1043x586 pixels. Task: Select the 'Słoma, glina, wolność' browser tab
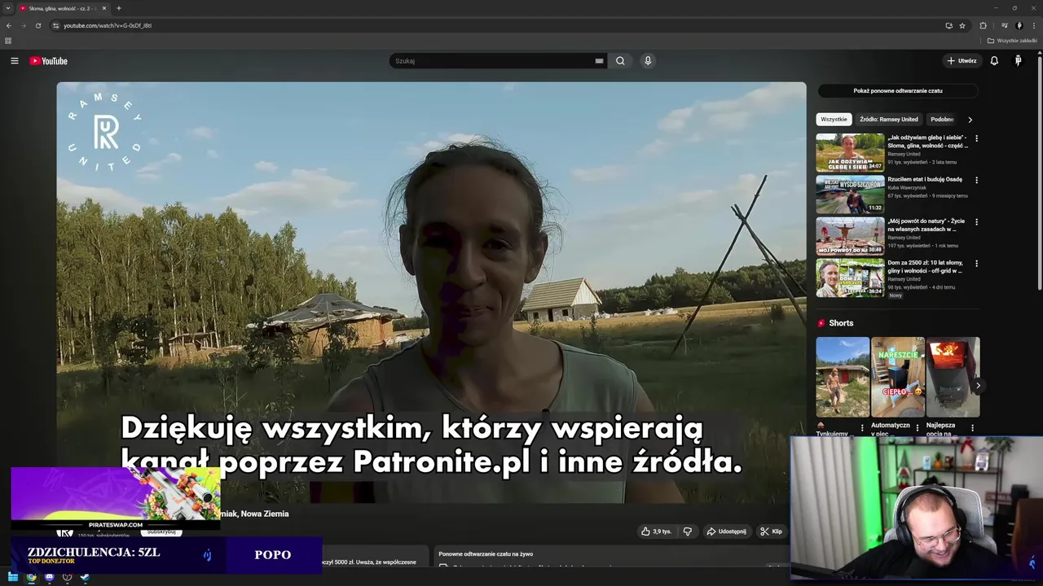[62, 8]
